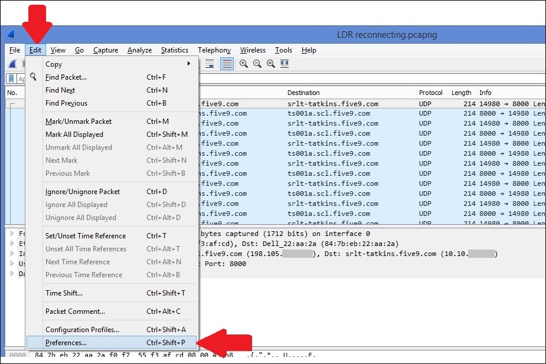Click the Wireshark logo in title bar

pos(11,34)
